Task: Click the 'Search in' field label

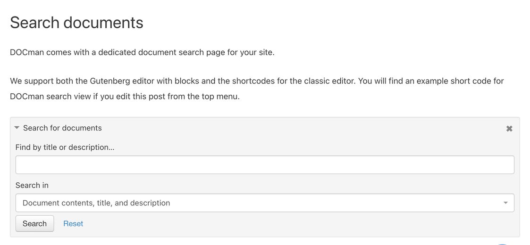Action: [x=32, y=185]
